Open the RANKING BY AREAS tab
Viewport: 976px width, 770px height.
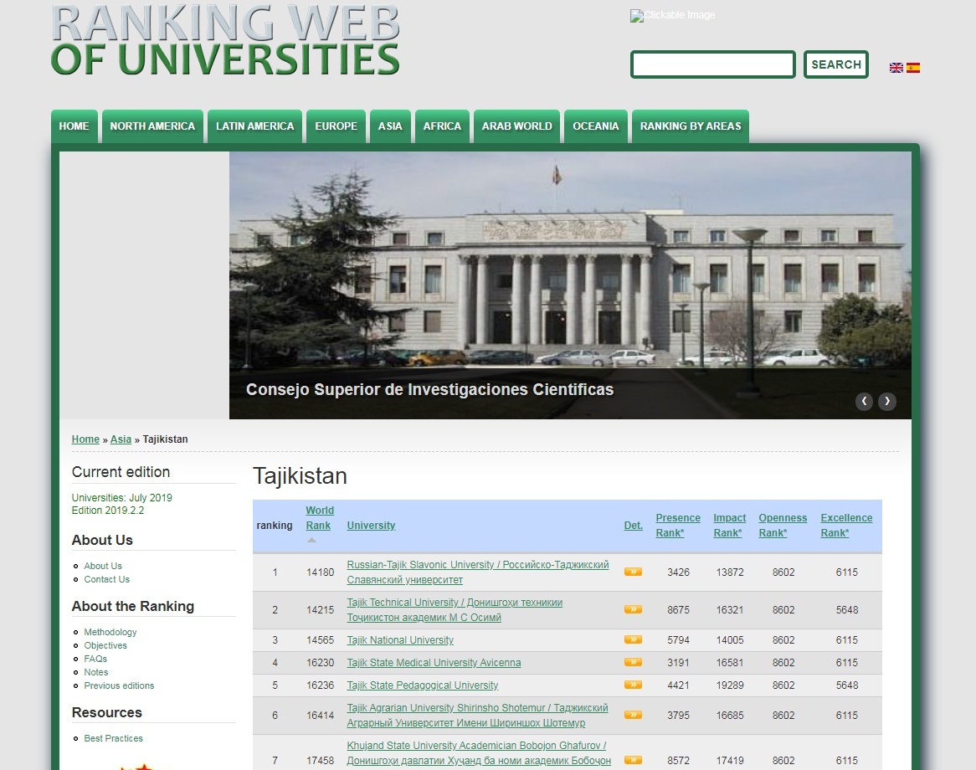(691, 126)
